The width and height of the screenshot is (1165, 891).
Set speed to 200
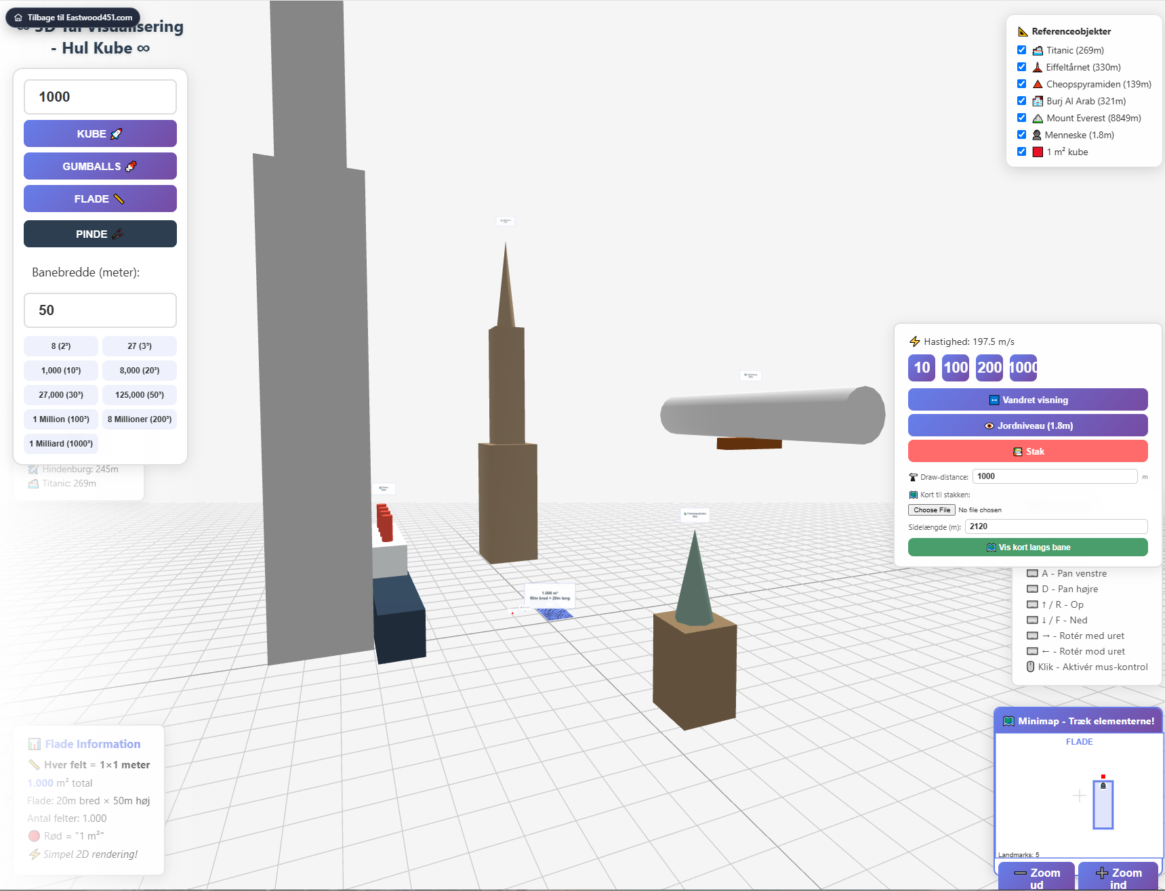point(989,368)
